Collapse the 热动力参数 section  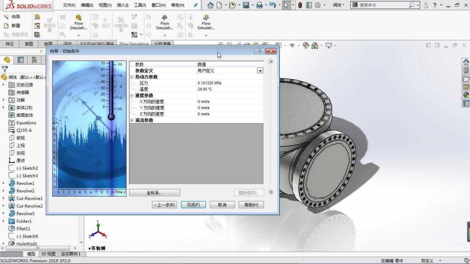coord(132,77)
